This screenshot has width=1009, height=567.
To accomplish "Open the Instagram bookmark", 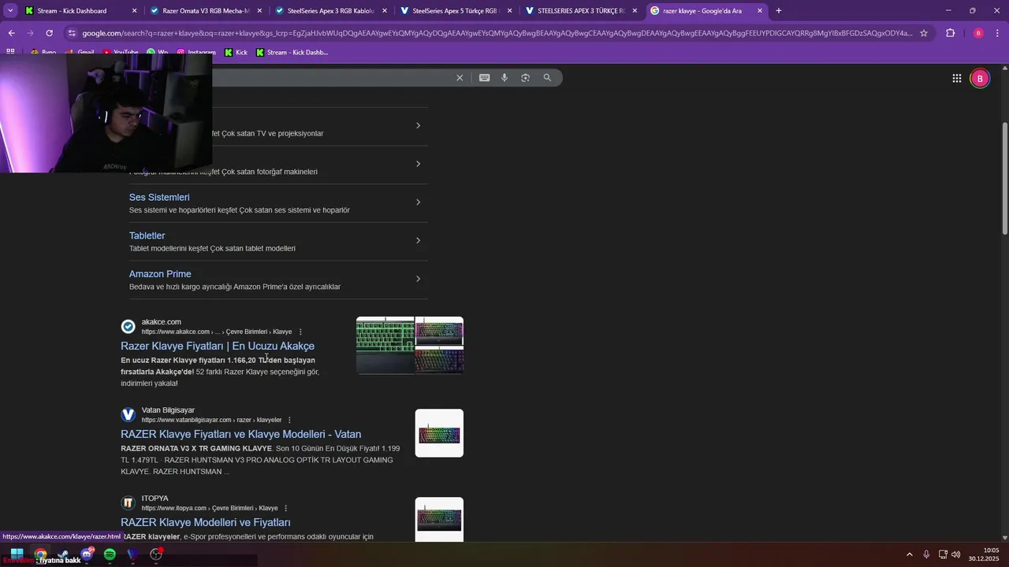I will [195, 52].
